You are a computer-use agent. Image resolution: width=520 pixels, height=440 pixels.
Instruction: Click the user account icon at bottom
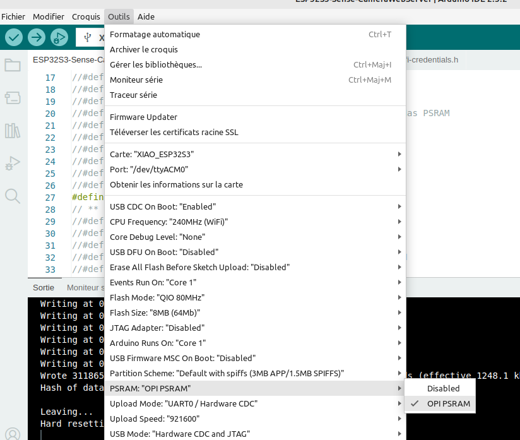13,433
